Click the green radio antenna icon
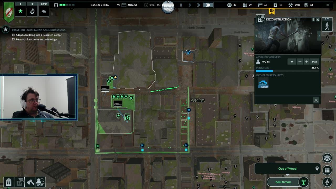This screenshot has width=336, height=189. (x=303, y=182)
